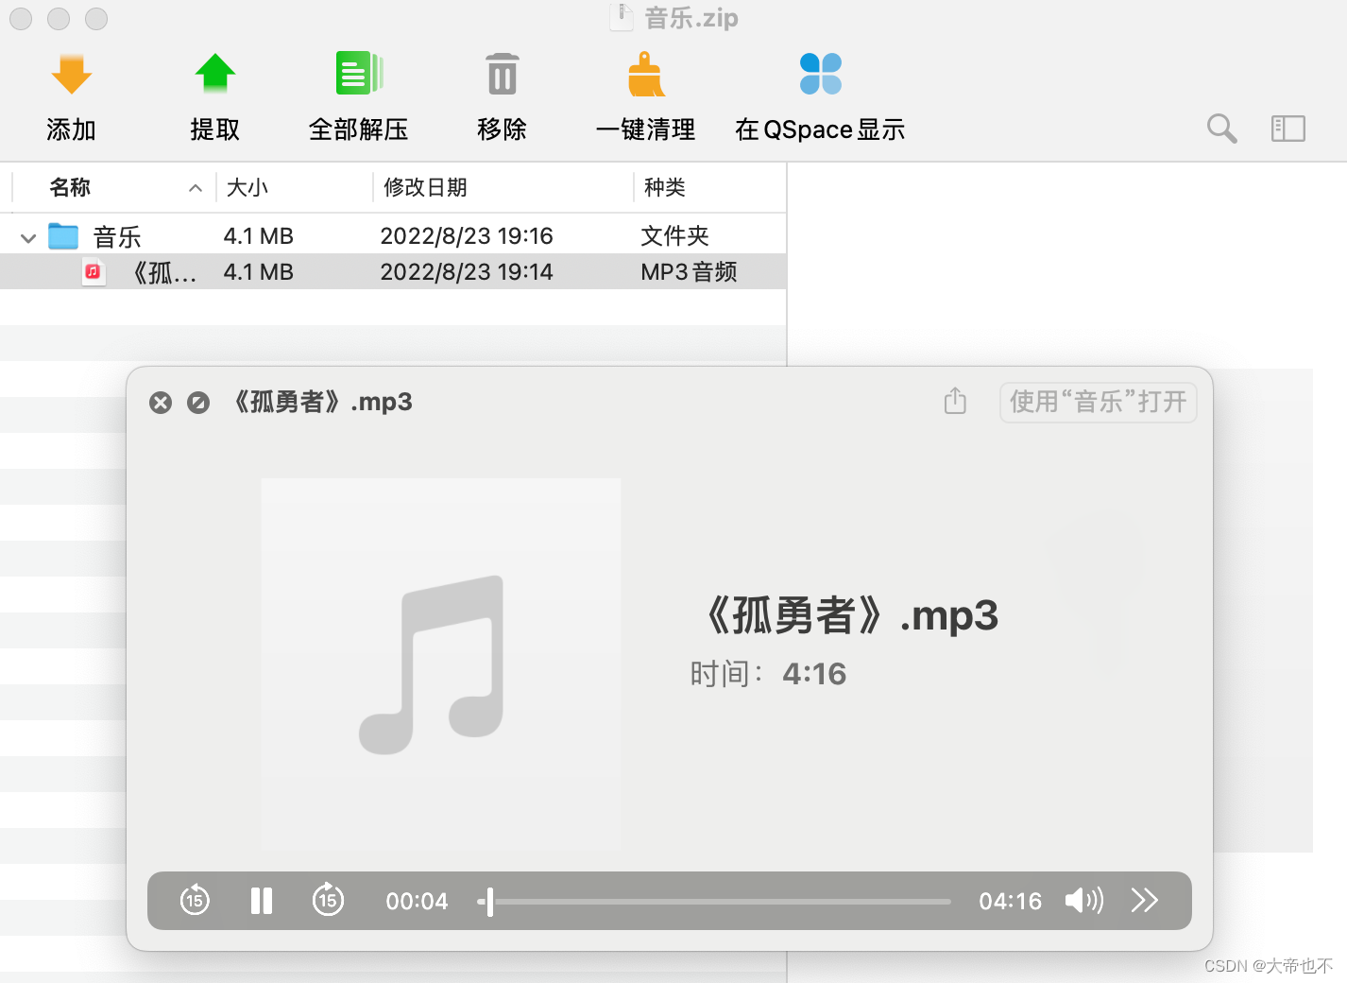Click the 种类 column header

[x=663, y=187]
